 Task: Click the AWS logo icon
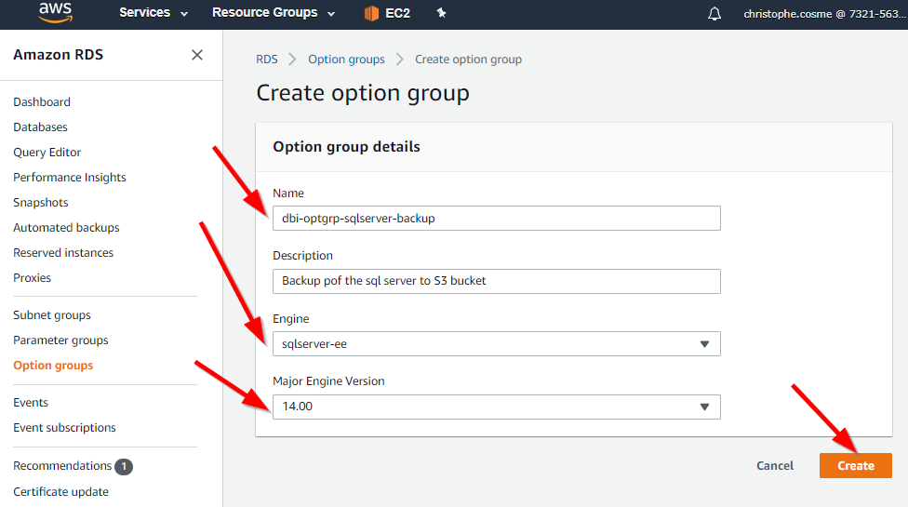[x=56, y=12]
